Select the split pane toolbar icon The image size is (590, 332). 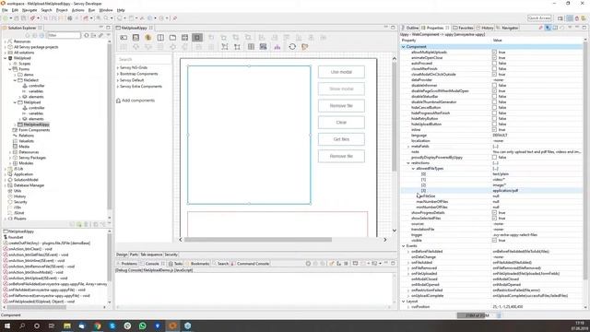pyautogui.click(x=160, y=38)
